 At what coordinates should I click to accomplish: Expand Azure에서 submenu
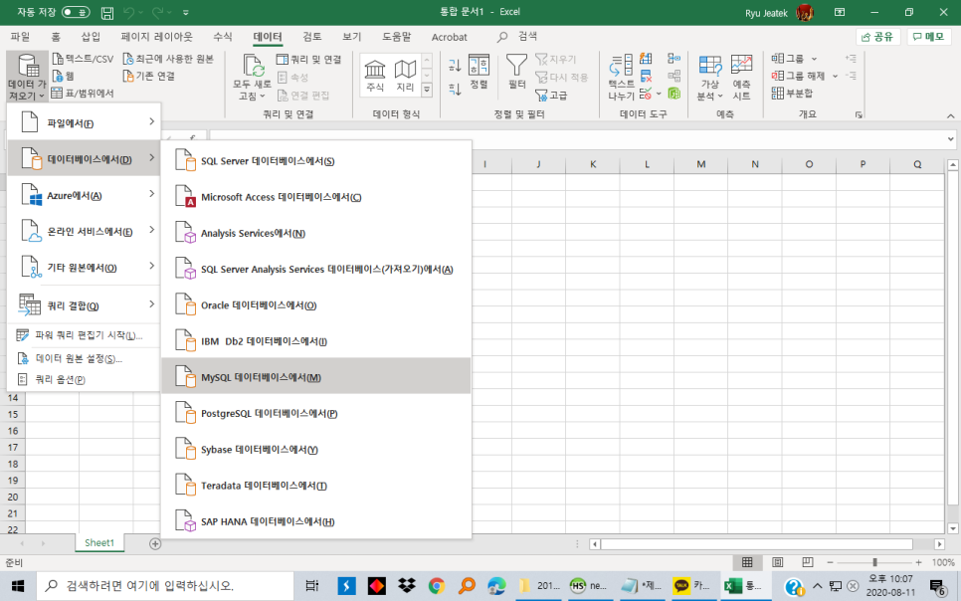pyautogui.click(x=84, y=195)
